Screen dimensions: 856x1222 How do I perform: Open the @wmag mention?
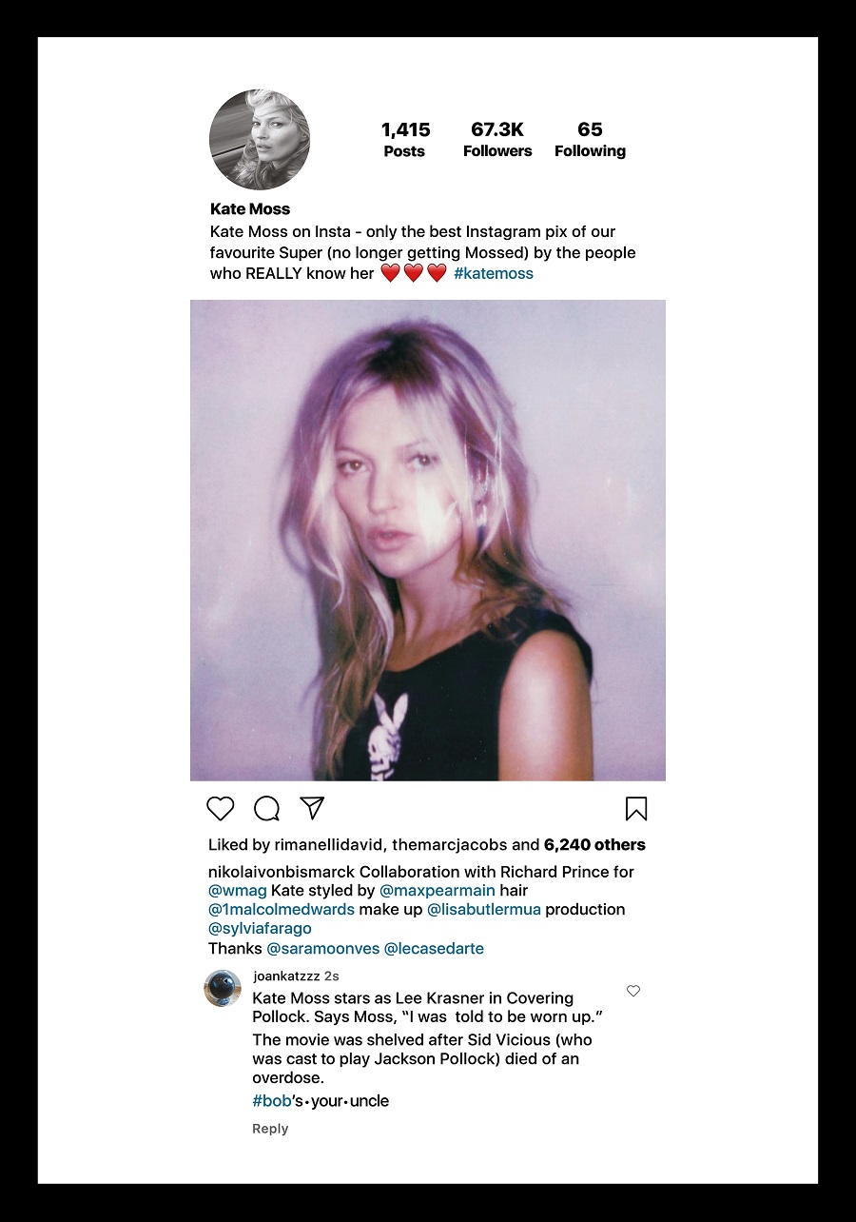(x=238, y=891)
